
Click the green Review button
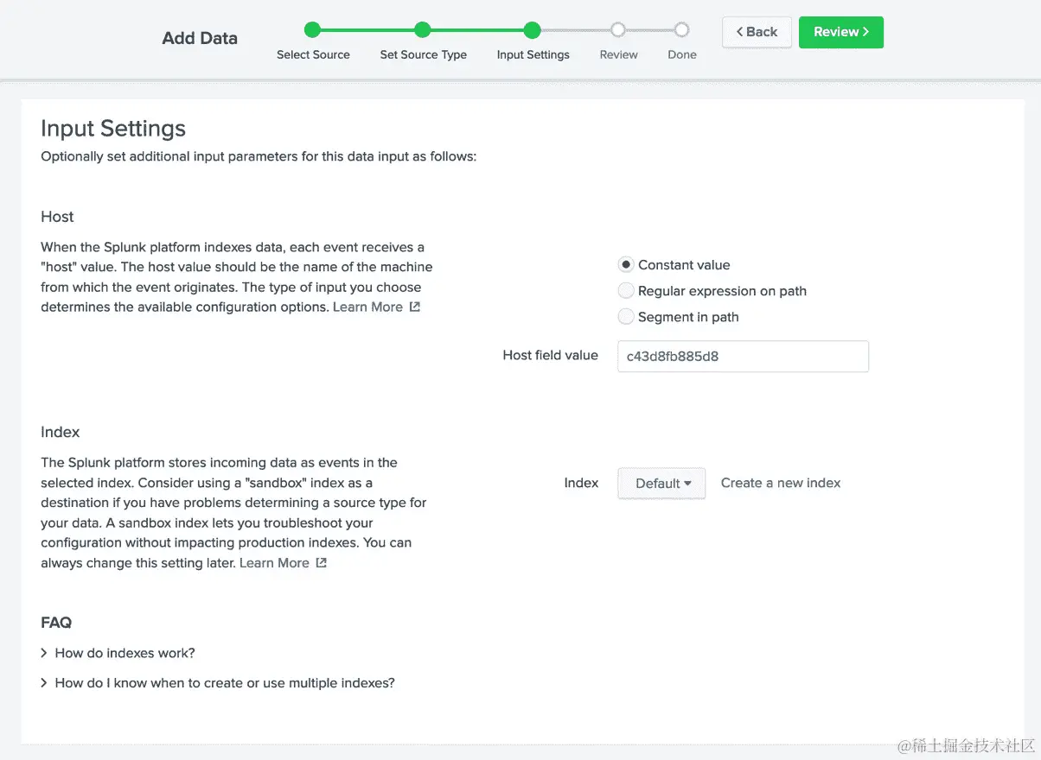840,32
